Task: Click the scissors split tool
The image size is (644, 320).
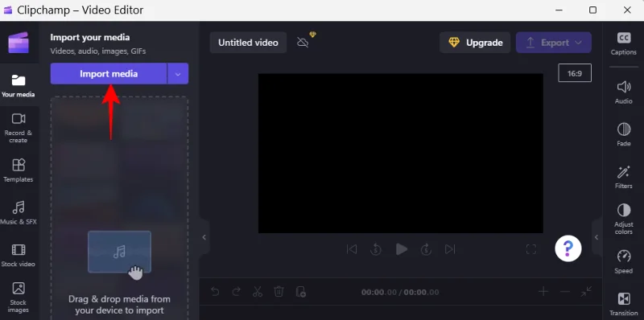Action: coord(258,292)
